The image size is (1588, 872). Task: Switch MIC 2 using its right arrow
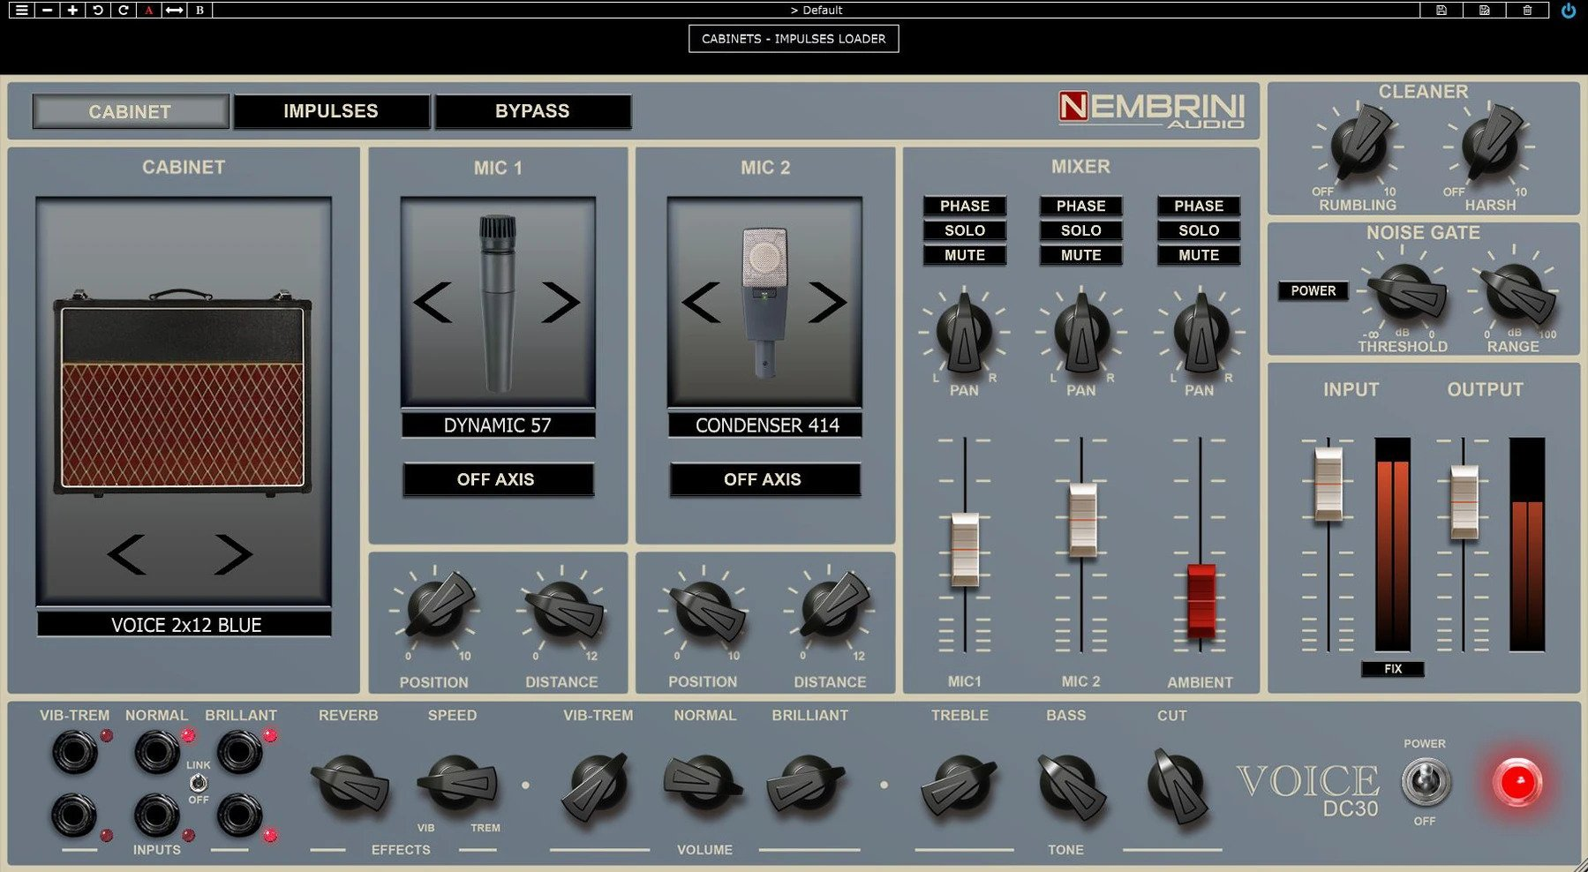coord(829,300)
